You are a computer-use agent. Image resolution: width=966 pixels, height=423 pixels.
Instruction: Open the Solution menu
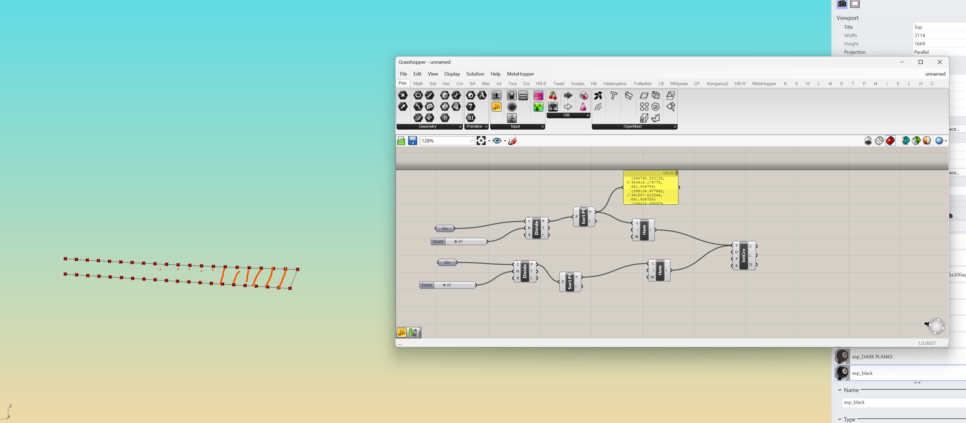point(475,74)
